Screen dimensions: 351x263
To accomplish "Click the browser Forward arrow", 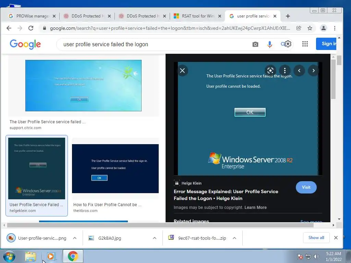I will (x=20, y=28).
